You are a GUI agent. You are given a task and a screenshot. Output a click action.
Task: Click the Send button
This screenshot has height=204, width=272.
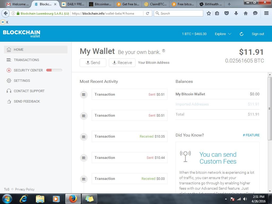tap(93, 63)
